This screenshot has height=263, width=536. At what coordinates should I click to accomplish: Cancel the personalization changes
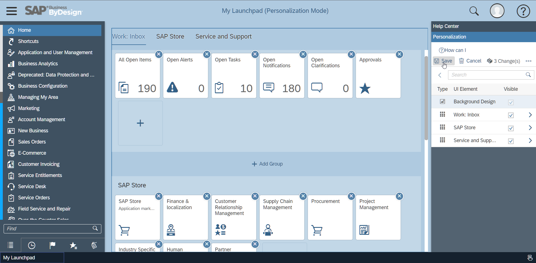tap(470, 61)
